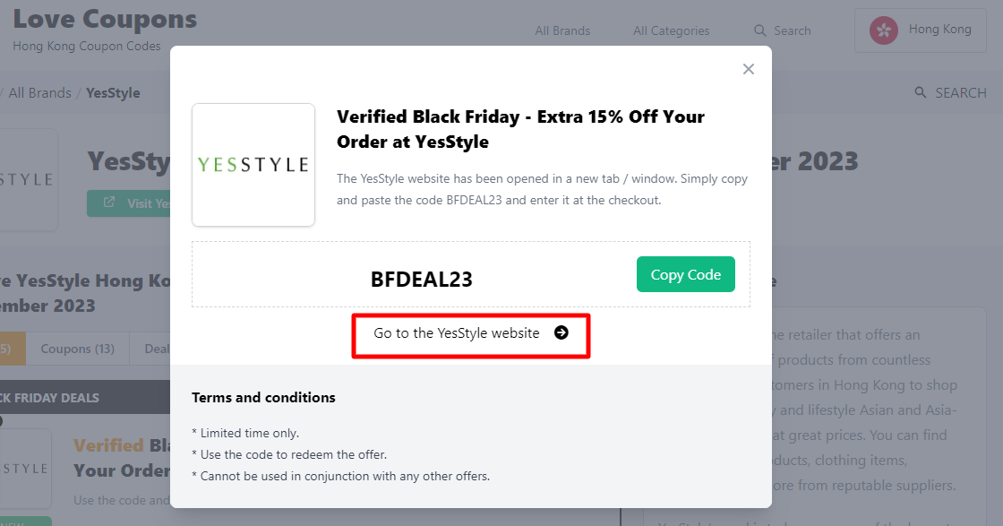Click Copy Code for BFDEAL23
Viewport: 1003px width, 526px height.
pos(686,274)
